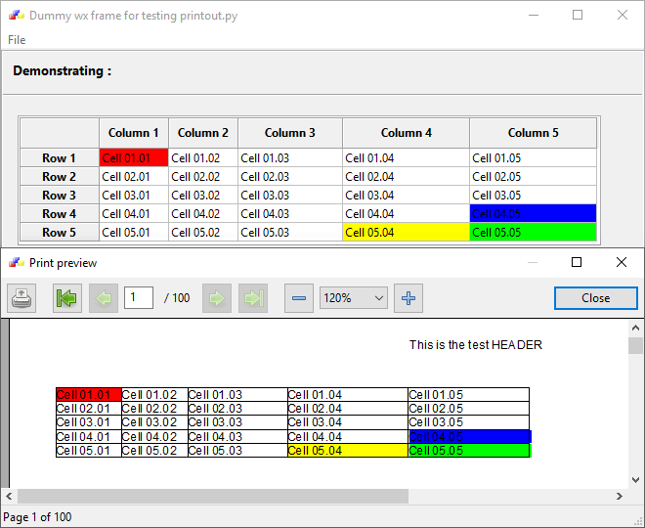Image resolution: width=645 pixels, height=528 pixels.
Task: Go to the previous page arrow
Action: pyautogui.click(x=104, y=298)
